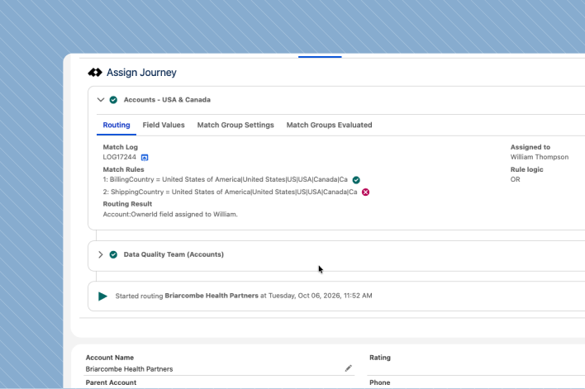585x389 pixels.
Task: Click the OR rule logic value
Action: tap(516, 179)
